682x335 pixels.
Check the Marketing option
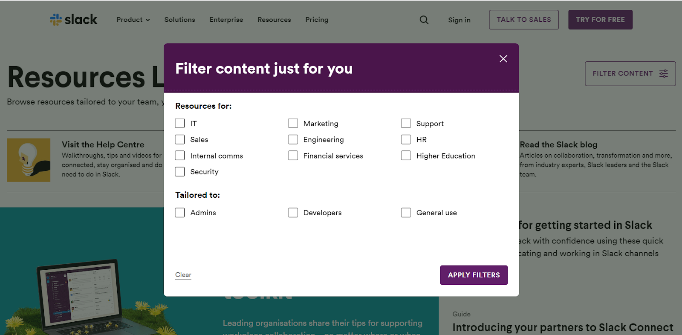point(293,123)
